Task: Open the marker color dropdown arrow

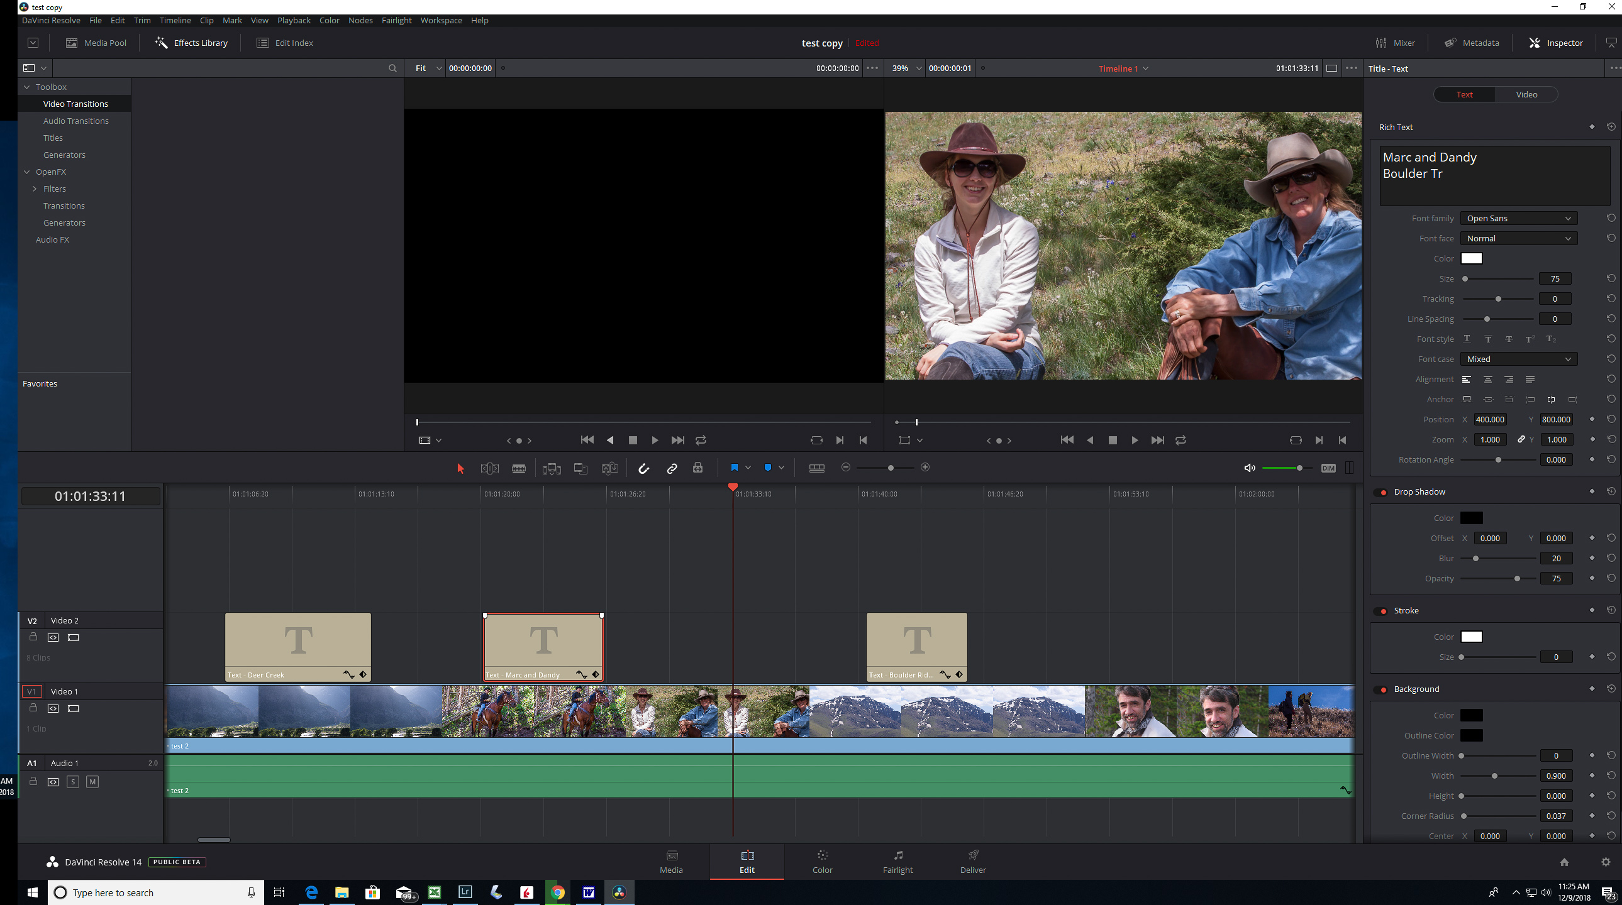Action: coord(781,468)
